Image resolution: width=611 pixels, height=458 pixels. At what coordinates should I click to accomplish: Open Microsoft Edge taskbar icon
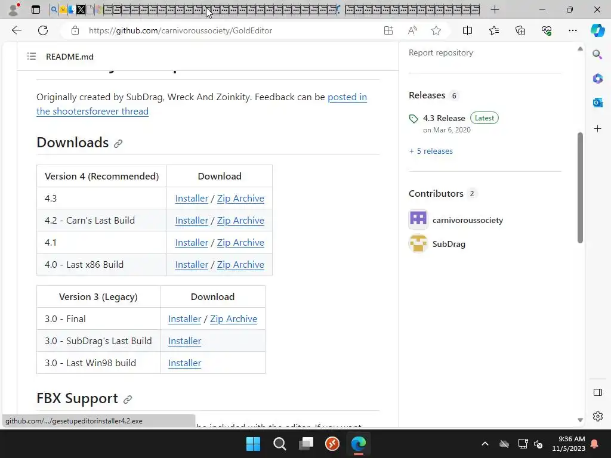tap(359, 444)
